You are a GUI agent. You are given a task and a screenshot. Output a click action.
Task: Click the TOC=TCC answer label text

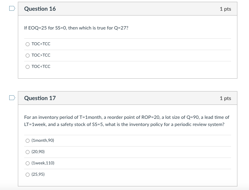41,44
